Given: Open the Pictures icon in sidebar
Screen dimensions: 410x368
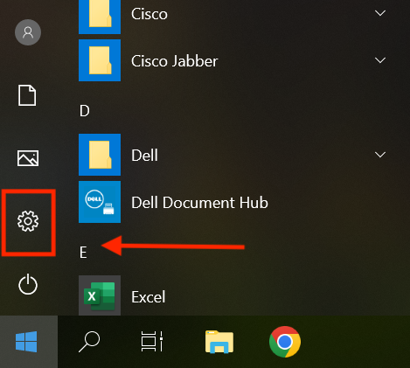Looking at the screenshot, I should (28, 158).
